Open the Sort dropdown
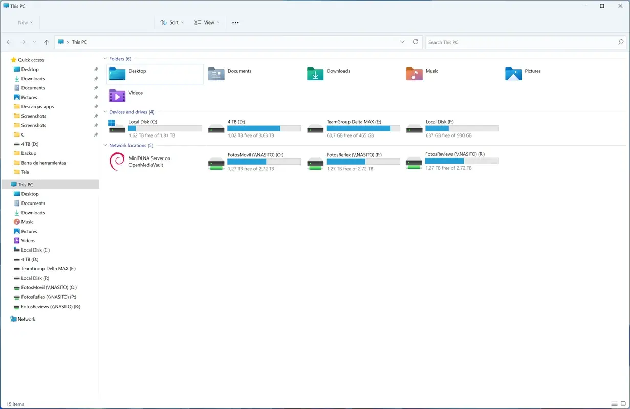The height and width of the screenshot is (409, 630). point(171,22)
